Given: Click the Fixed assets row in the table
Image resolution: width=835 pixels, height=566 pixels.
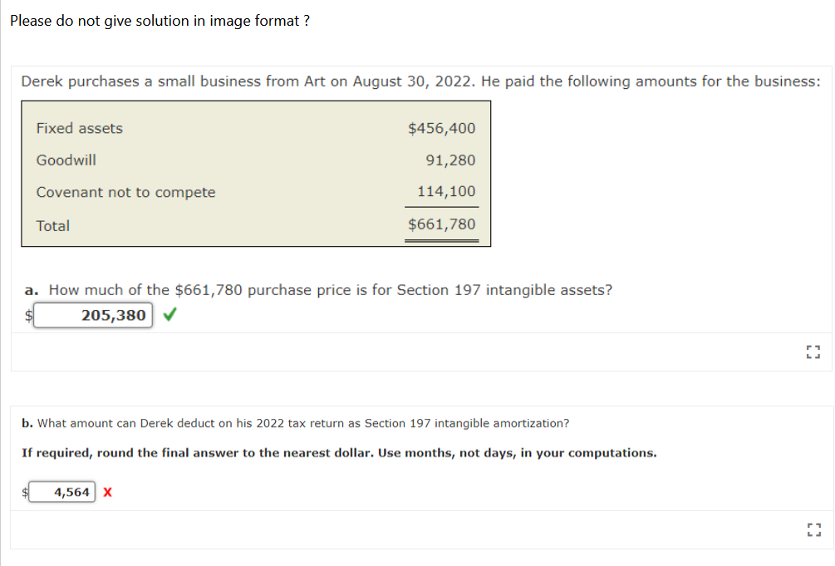Looking at the screenshot, I should [79, 128].
